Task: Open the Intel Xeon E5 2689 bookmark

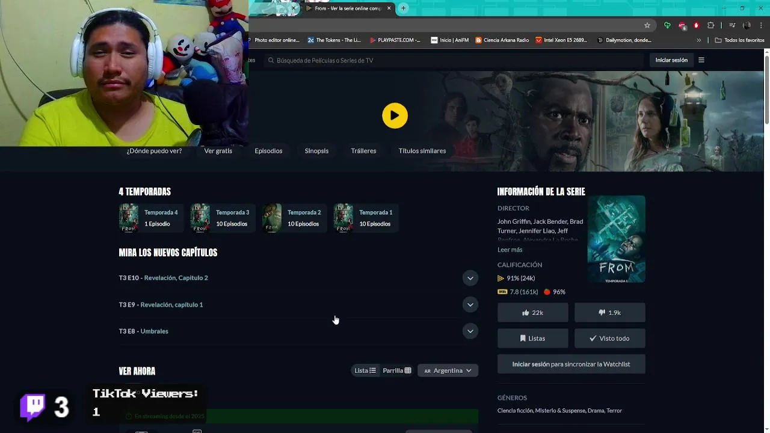Action: click(561, 40)
